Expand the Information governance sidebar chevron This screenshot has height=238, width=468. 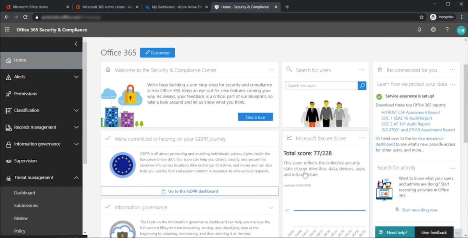[76, 144]
